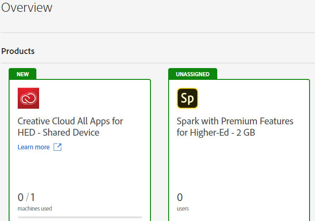This screenshot has height=221, width=315.
Task: Open Spark with Premium Features product title
Action: 235,127
